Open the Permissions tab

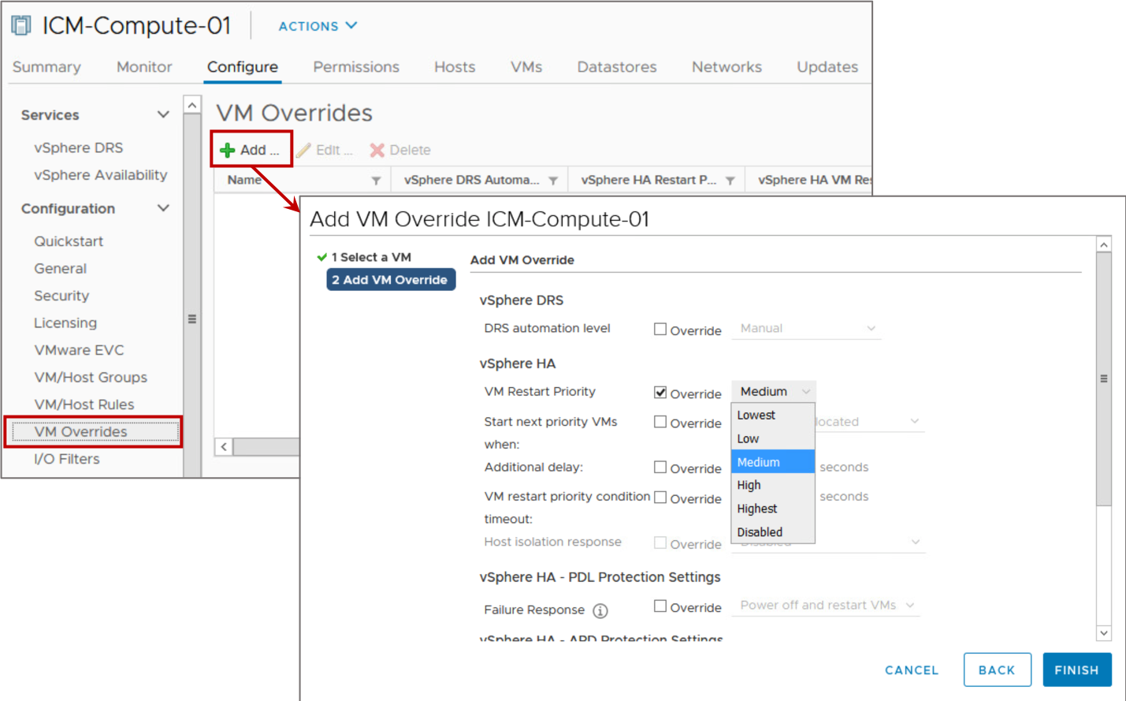(356, 67)
